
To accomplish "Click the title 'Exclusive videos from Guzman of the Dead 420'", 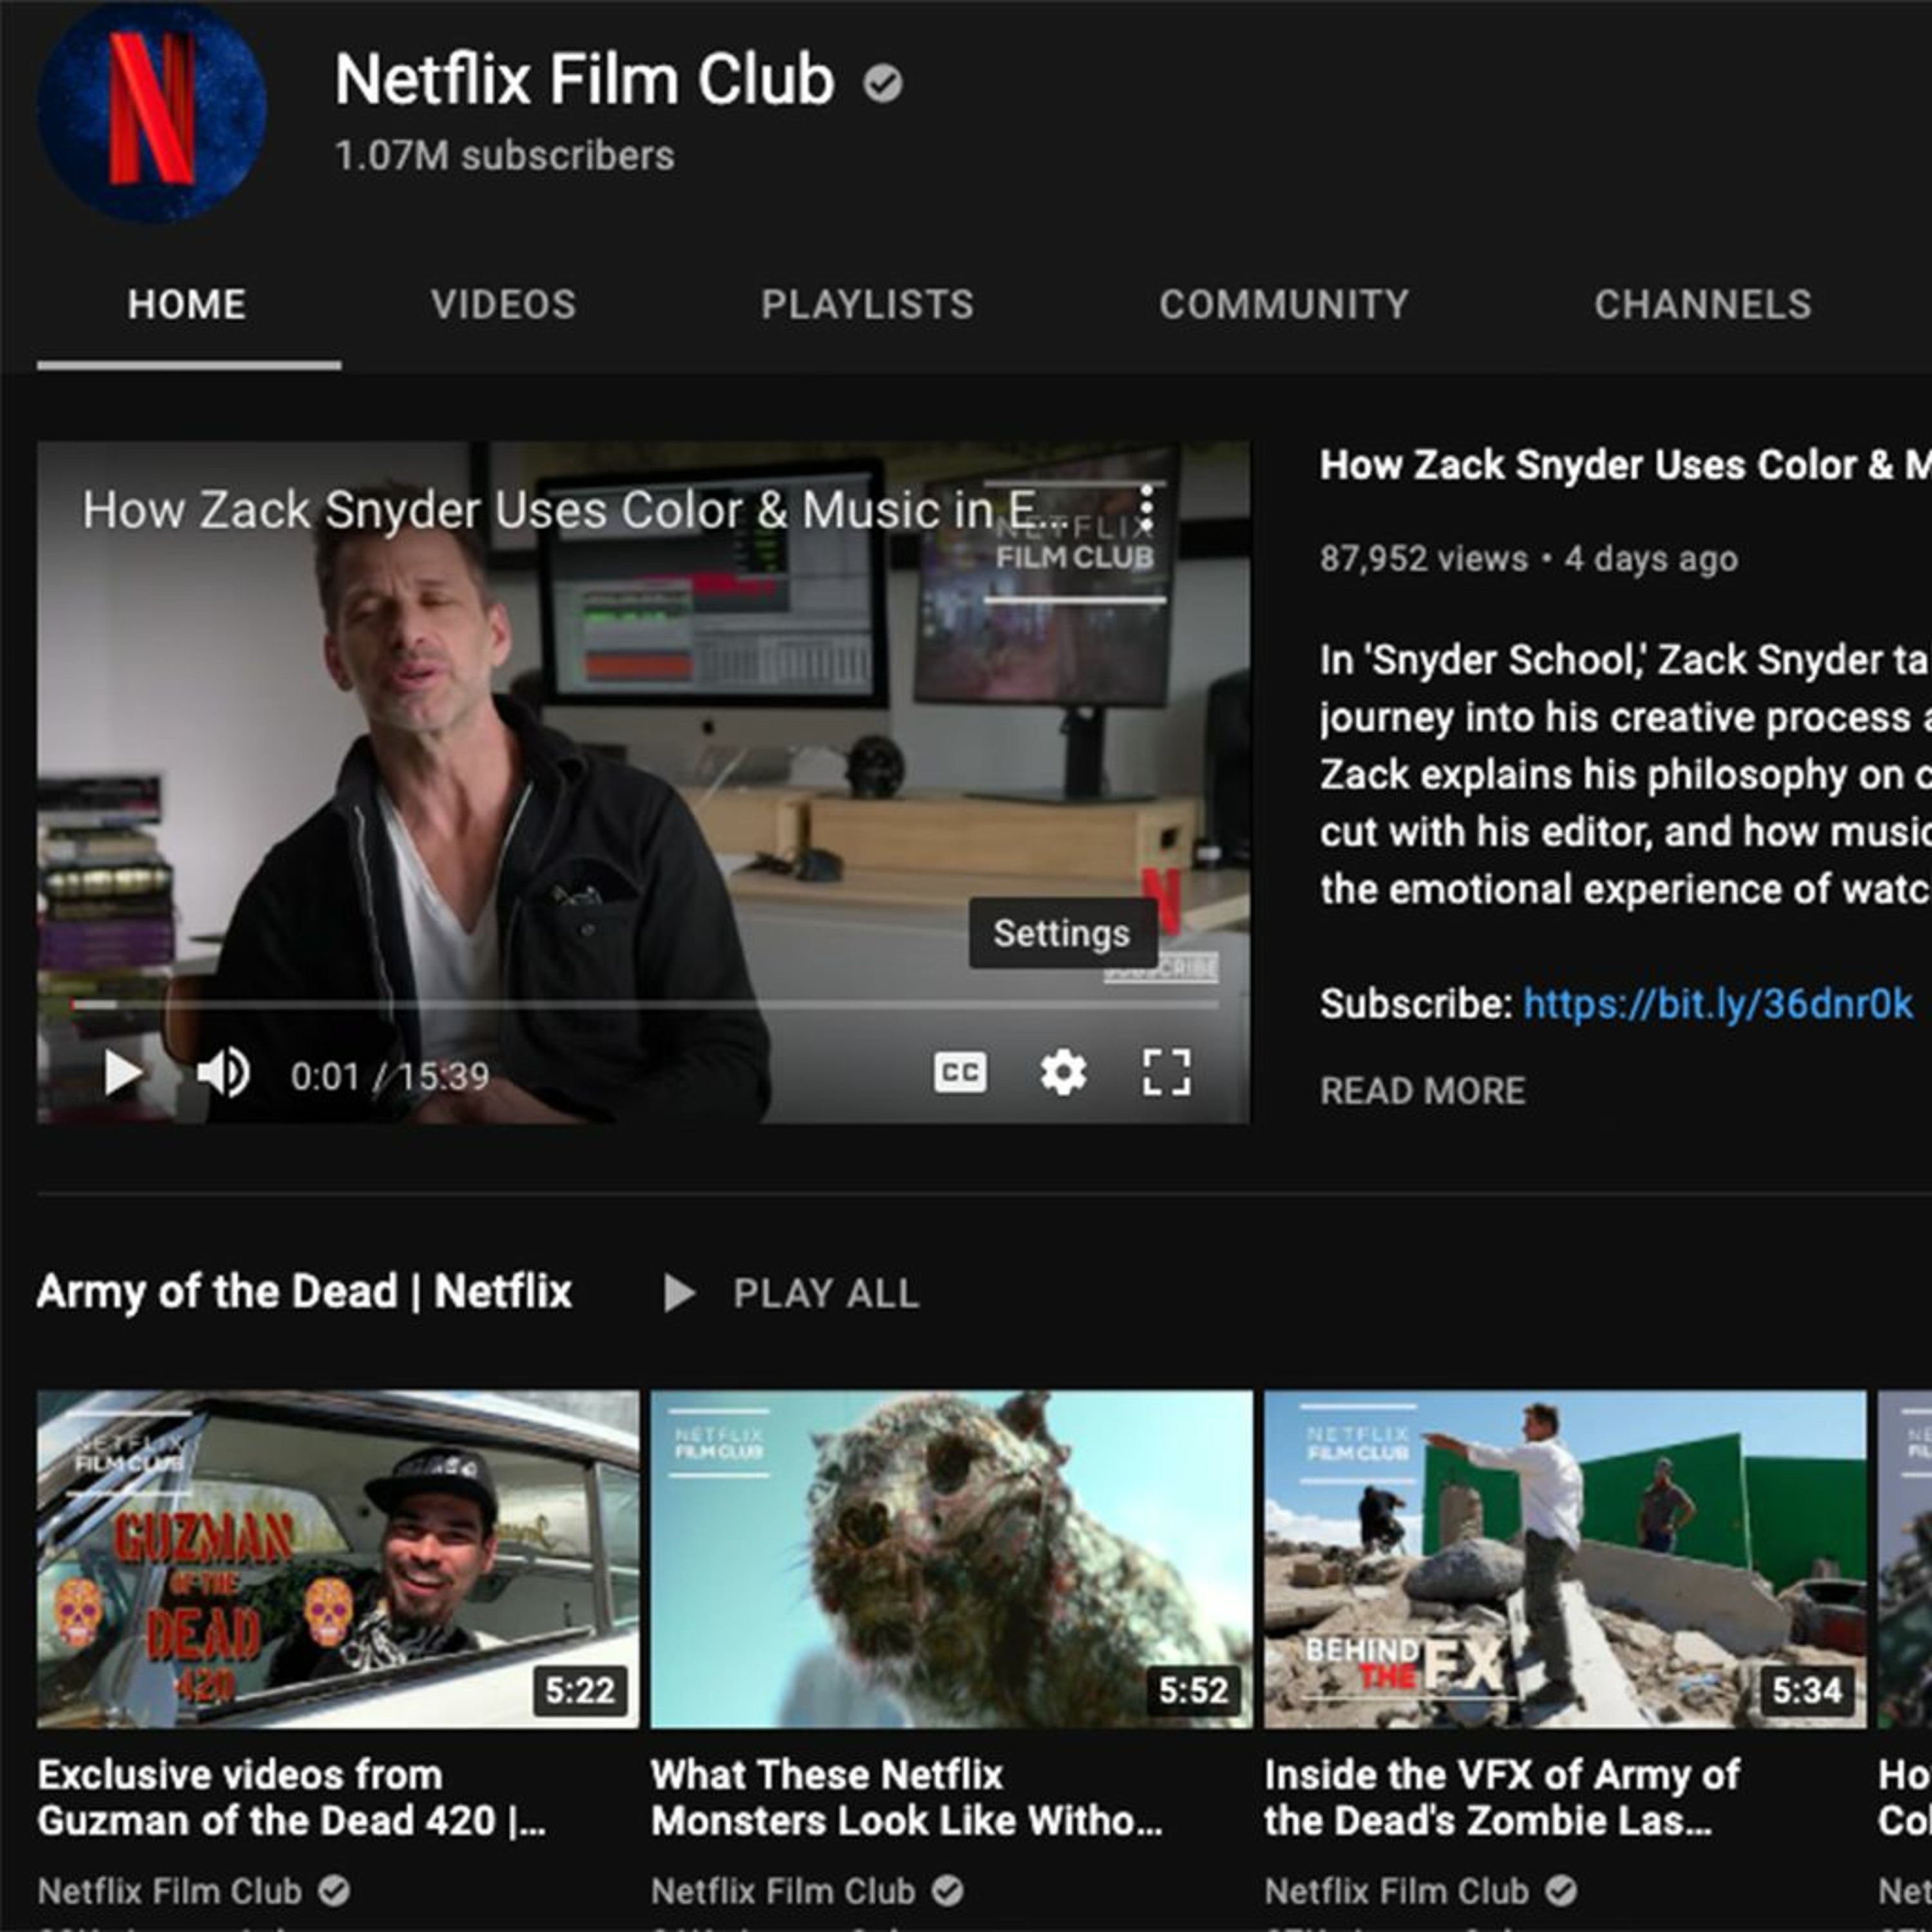I will (x=292, y=1797).
